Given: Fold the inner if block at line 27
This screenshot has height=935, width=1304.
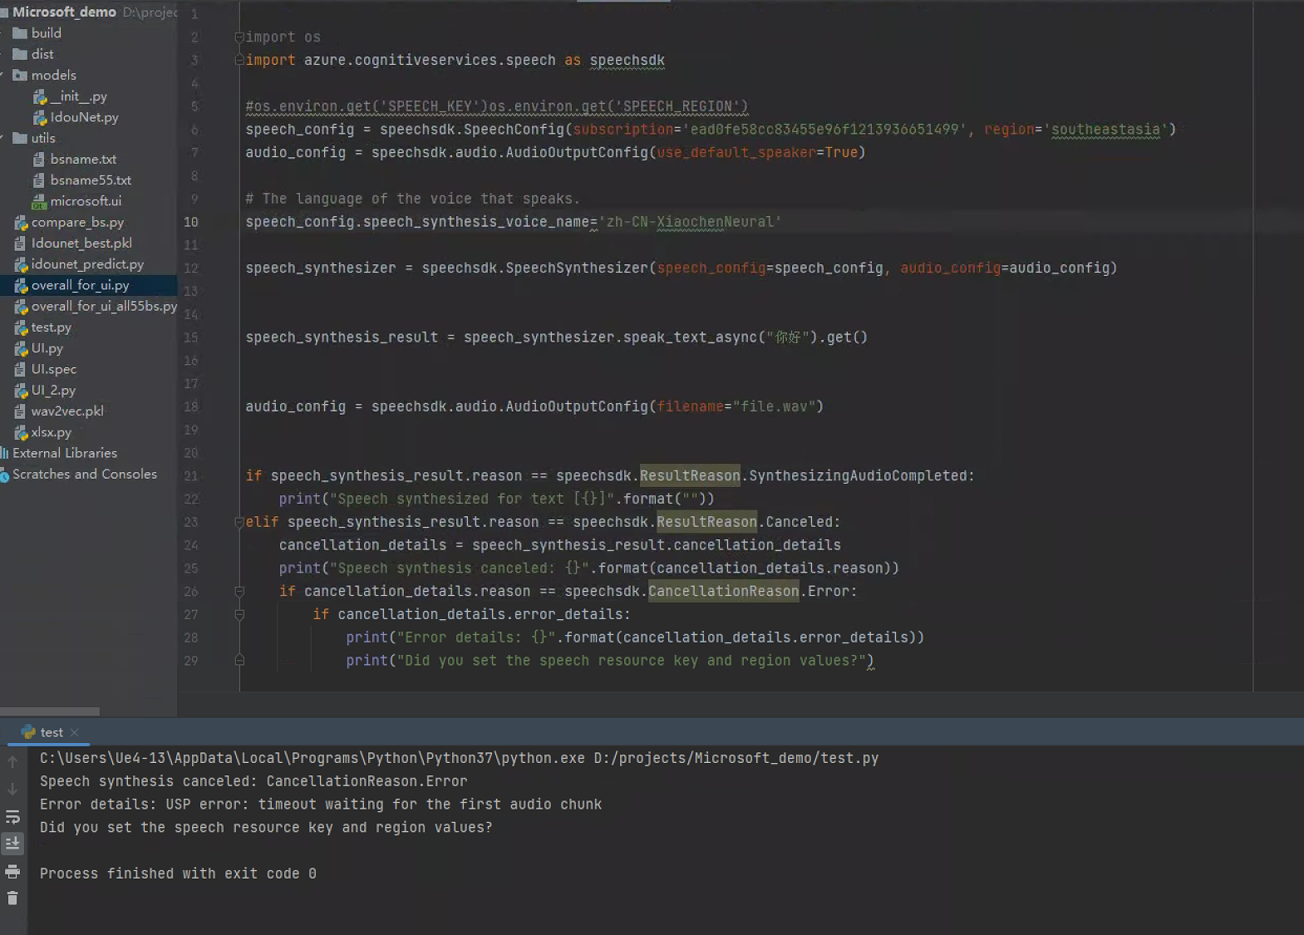Looking at the screenshot, I should 239,615.
